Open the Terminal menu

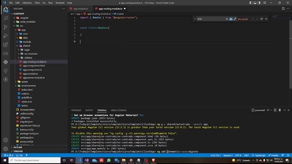60,3
